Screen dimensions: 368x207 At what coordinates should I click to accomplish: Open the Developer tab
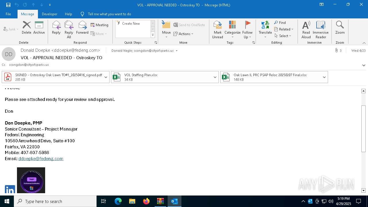tap(49, 14)
